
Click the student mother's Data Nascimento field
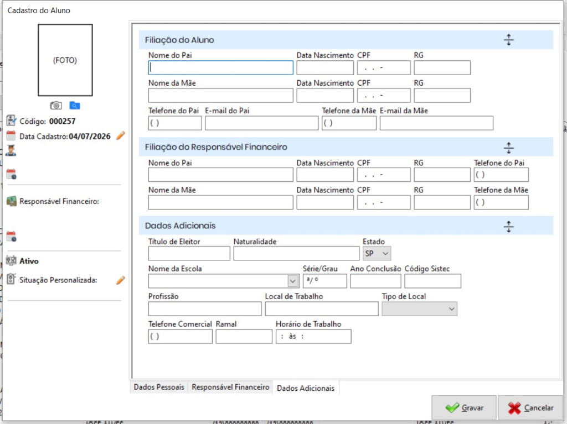[325, 95]
